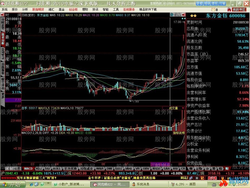Open the 系统 menu
Screen dimensions: 250x188
[4, 10]
